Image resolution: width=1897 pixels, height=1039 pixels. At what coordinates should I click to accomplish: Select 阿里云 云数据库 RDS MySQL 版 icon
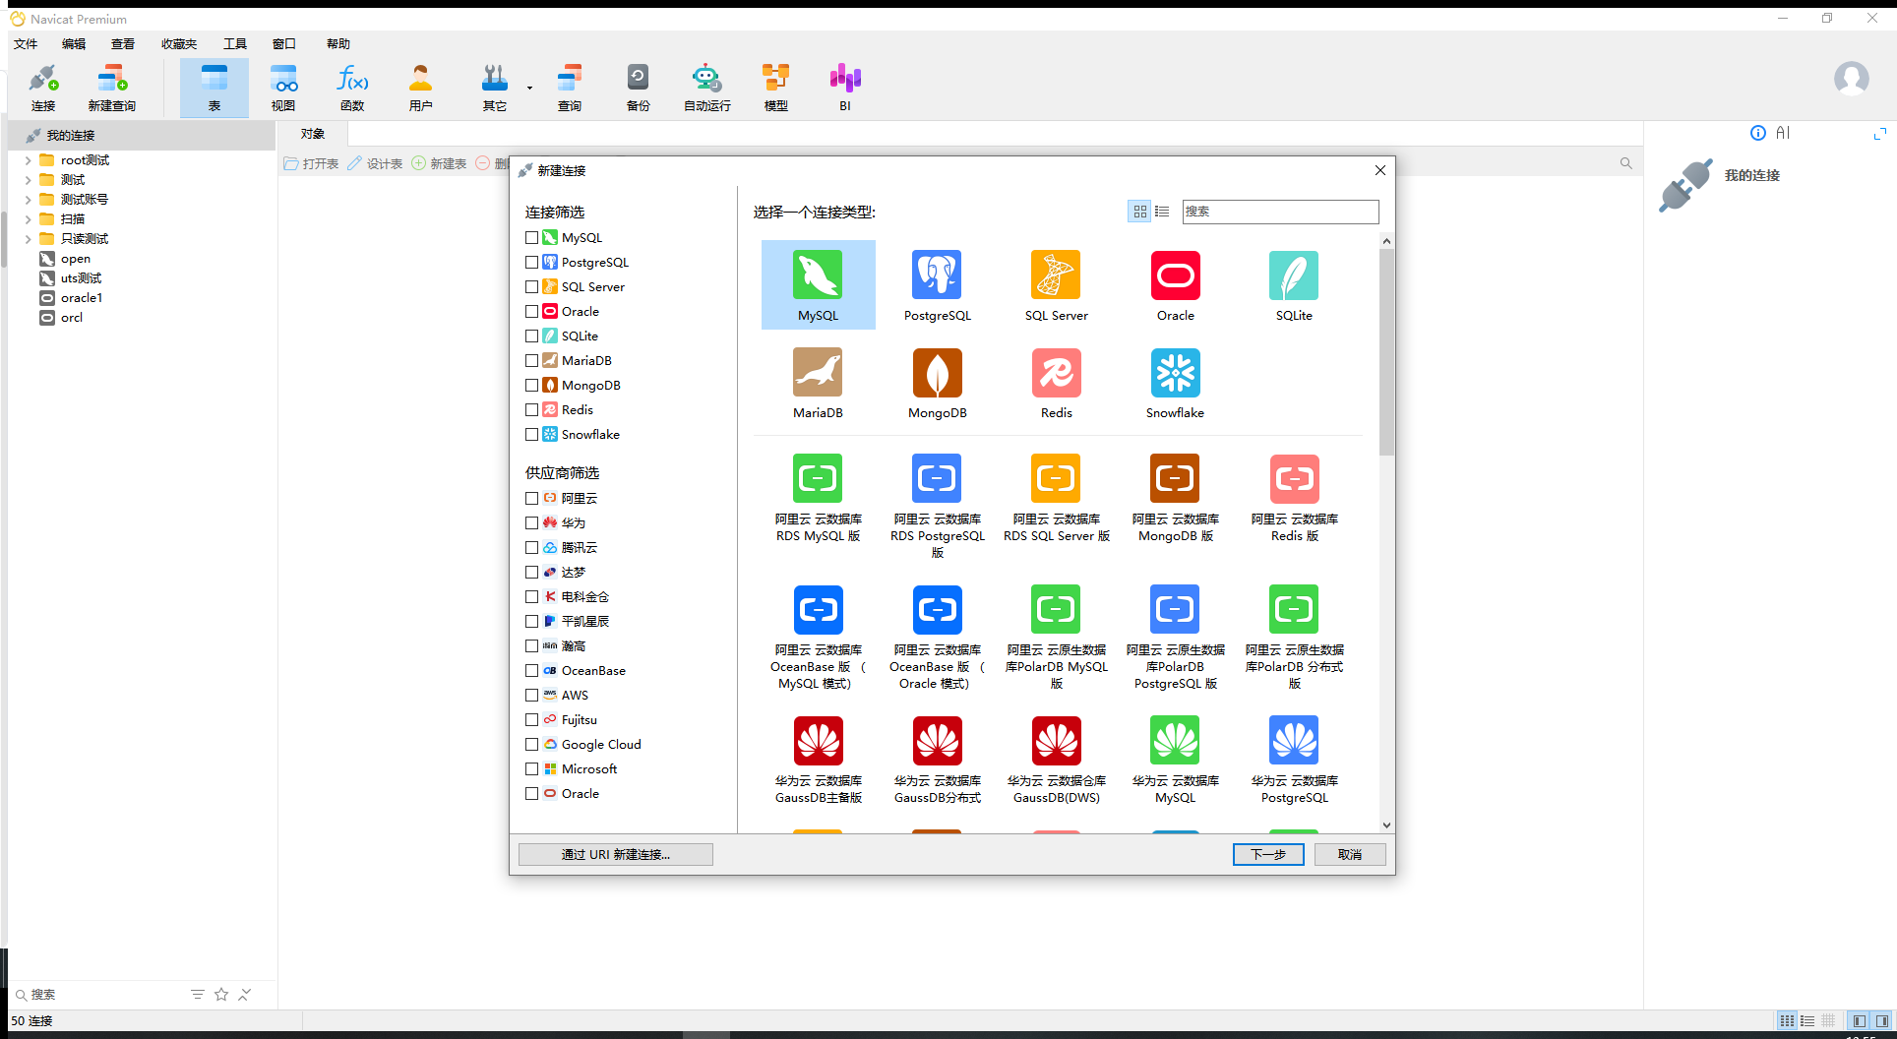click(818, 478)
